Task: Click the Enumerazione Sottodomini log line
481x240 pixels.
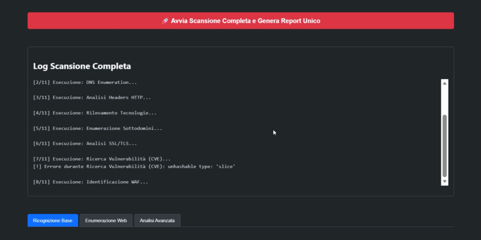Action: click(x=98, y=128)
